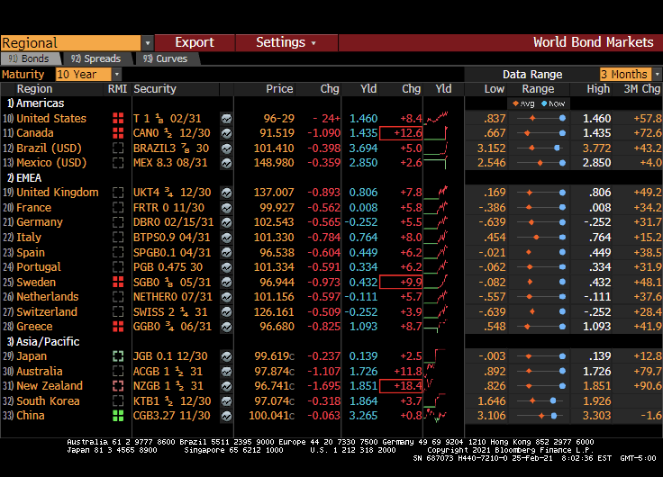
Task: Click the Regional view input field
Action: [70, 43]
